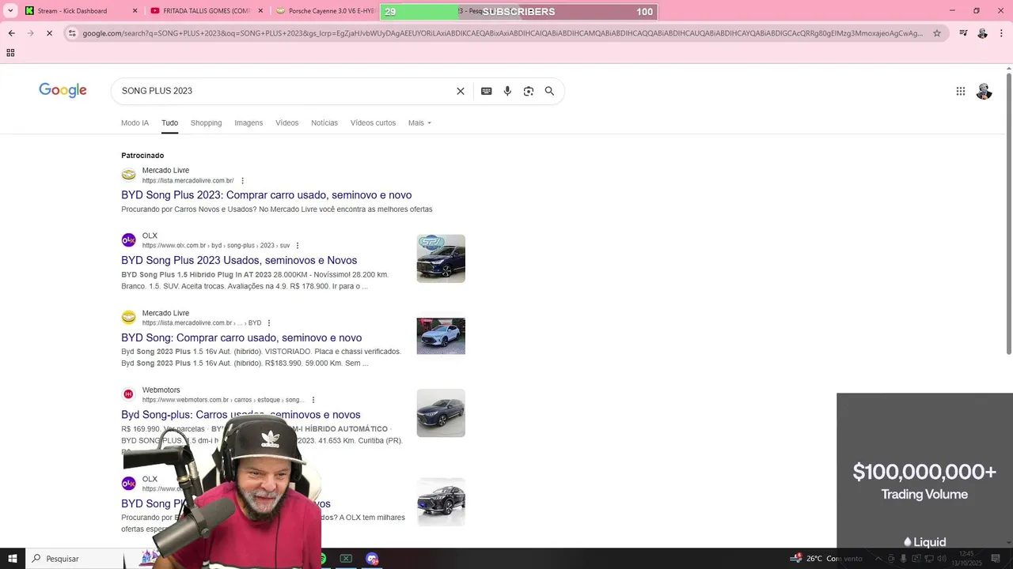Viewport: 1013px width, 569px height.
Task: Select the Notícias search tab
Action: 324,123
